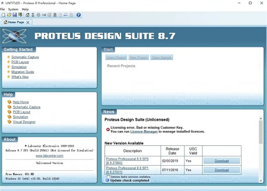Click the New Project toolbar icon
The width and height of the screenshot is (267, 191).
point(3,15)
